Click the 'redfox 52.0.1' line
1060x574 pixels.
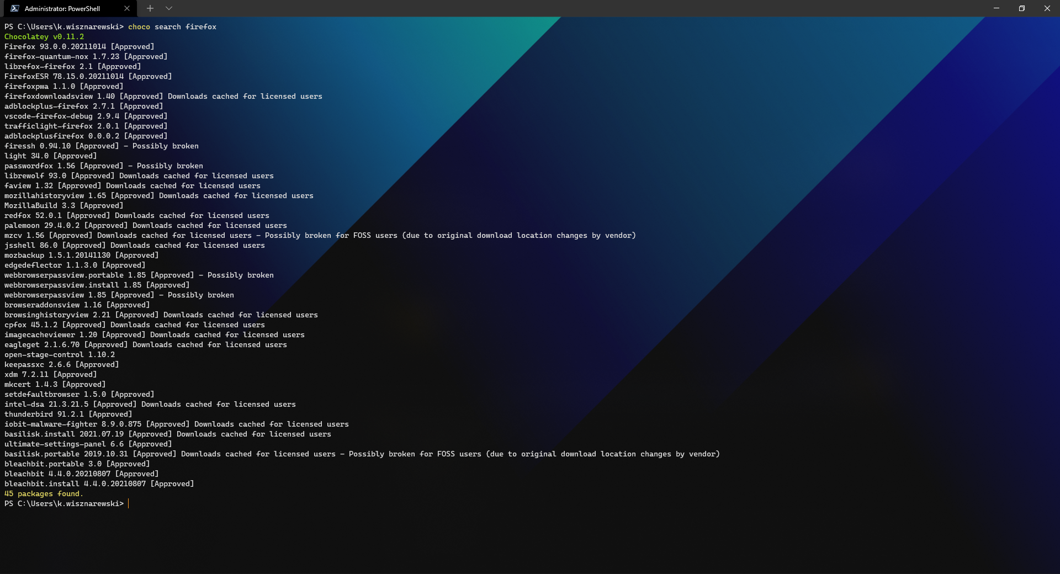click(x=137, y=215)
